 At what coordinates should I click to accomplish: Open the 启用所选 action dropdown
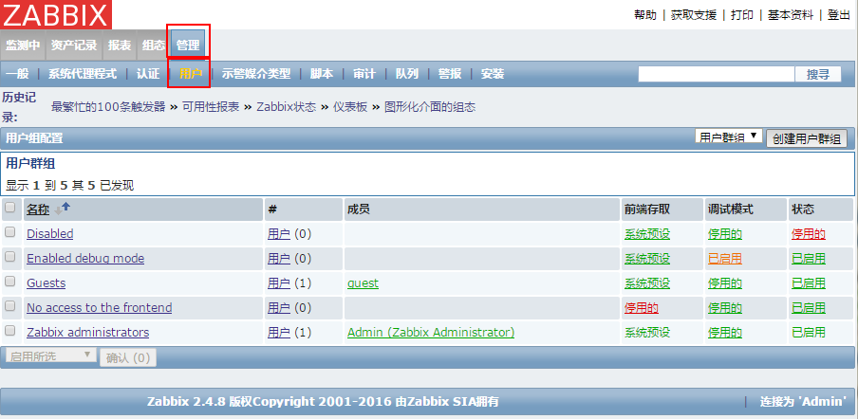click(51, 356)
